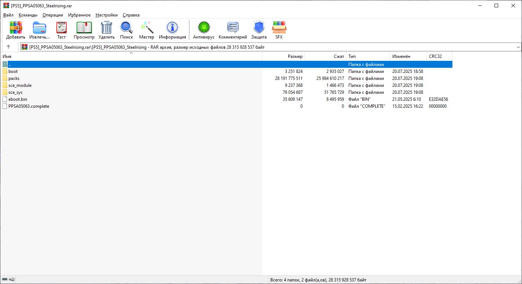The height and width of the screenshot is (284, 522).
Task: Click packed value "1 466 473"
Action: point(335,85)
